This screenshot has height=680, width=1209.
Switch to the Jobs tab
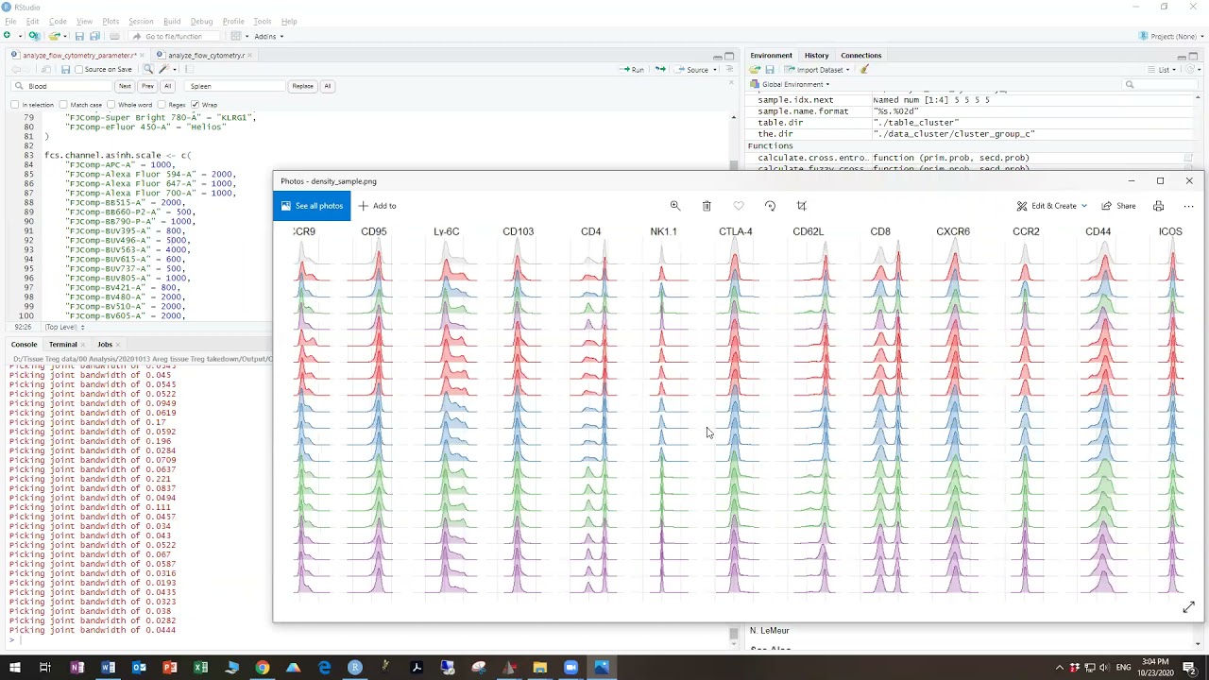(x=105, y=344)
